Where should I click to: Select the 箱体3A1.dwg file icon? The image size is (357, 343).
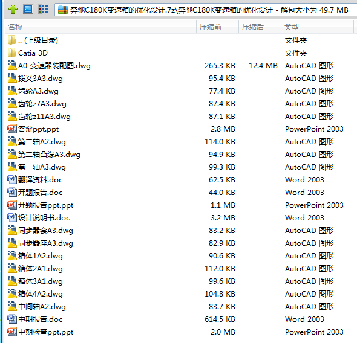[x=12, y=281]
